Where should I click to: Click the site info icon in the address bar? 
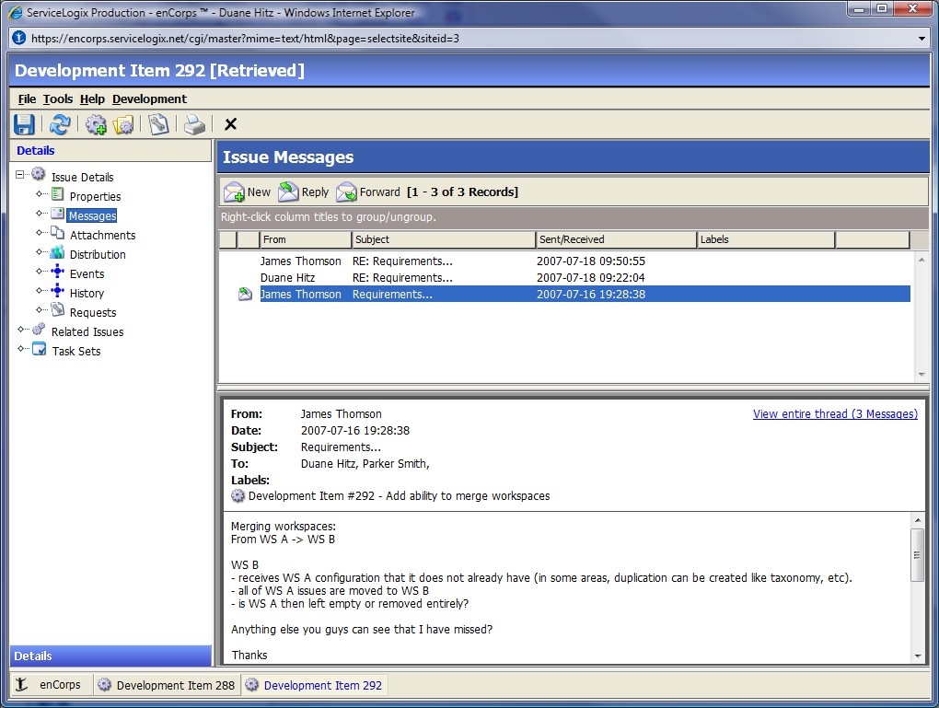tap(19, 39)
